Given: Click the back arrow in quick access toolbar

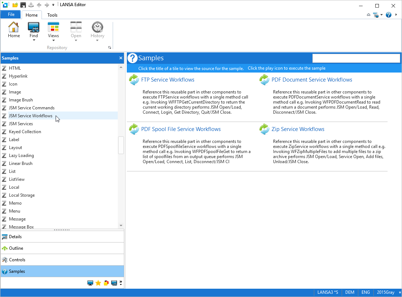Looking at the screenshot, I should pos(39,5).
